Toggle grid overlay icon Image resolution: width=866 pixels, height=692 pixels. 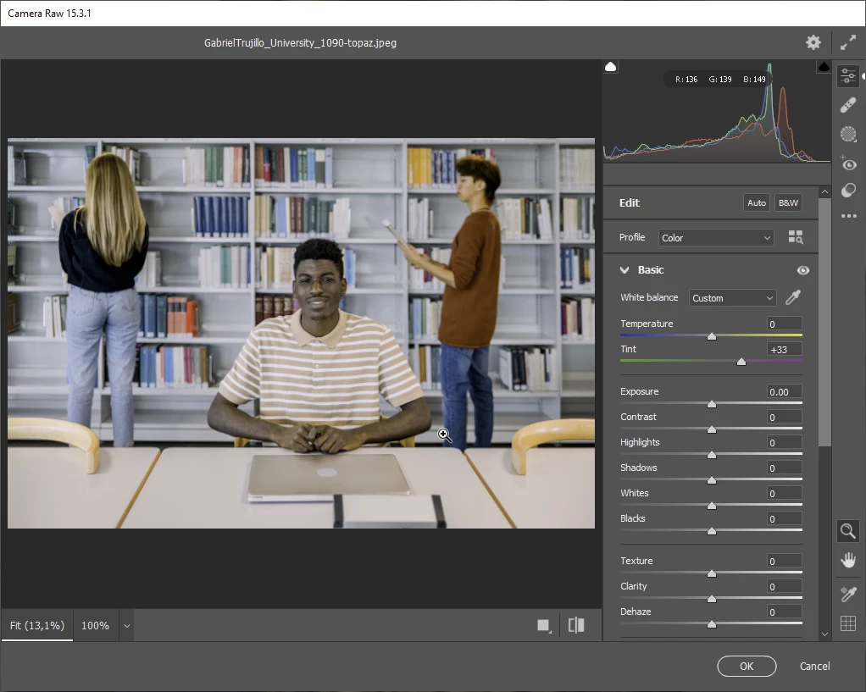pyautogui.click(x=848, y=623)
